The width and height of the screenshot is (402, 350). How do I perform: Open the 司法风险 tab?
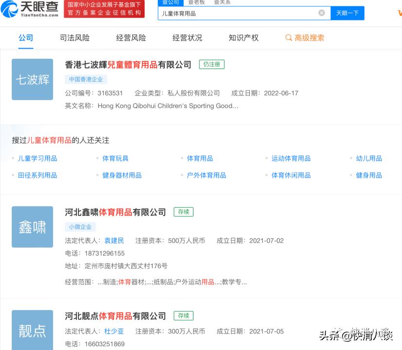[x=74, y=37]
